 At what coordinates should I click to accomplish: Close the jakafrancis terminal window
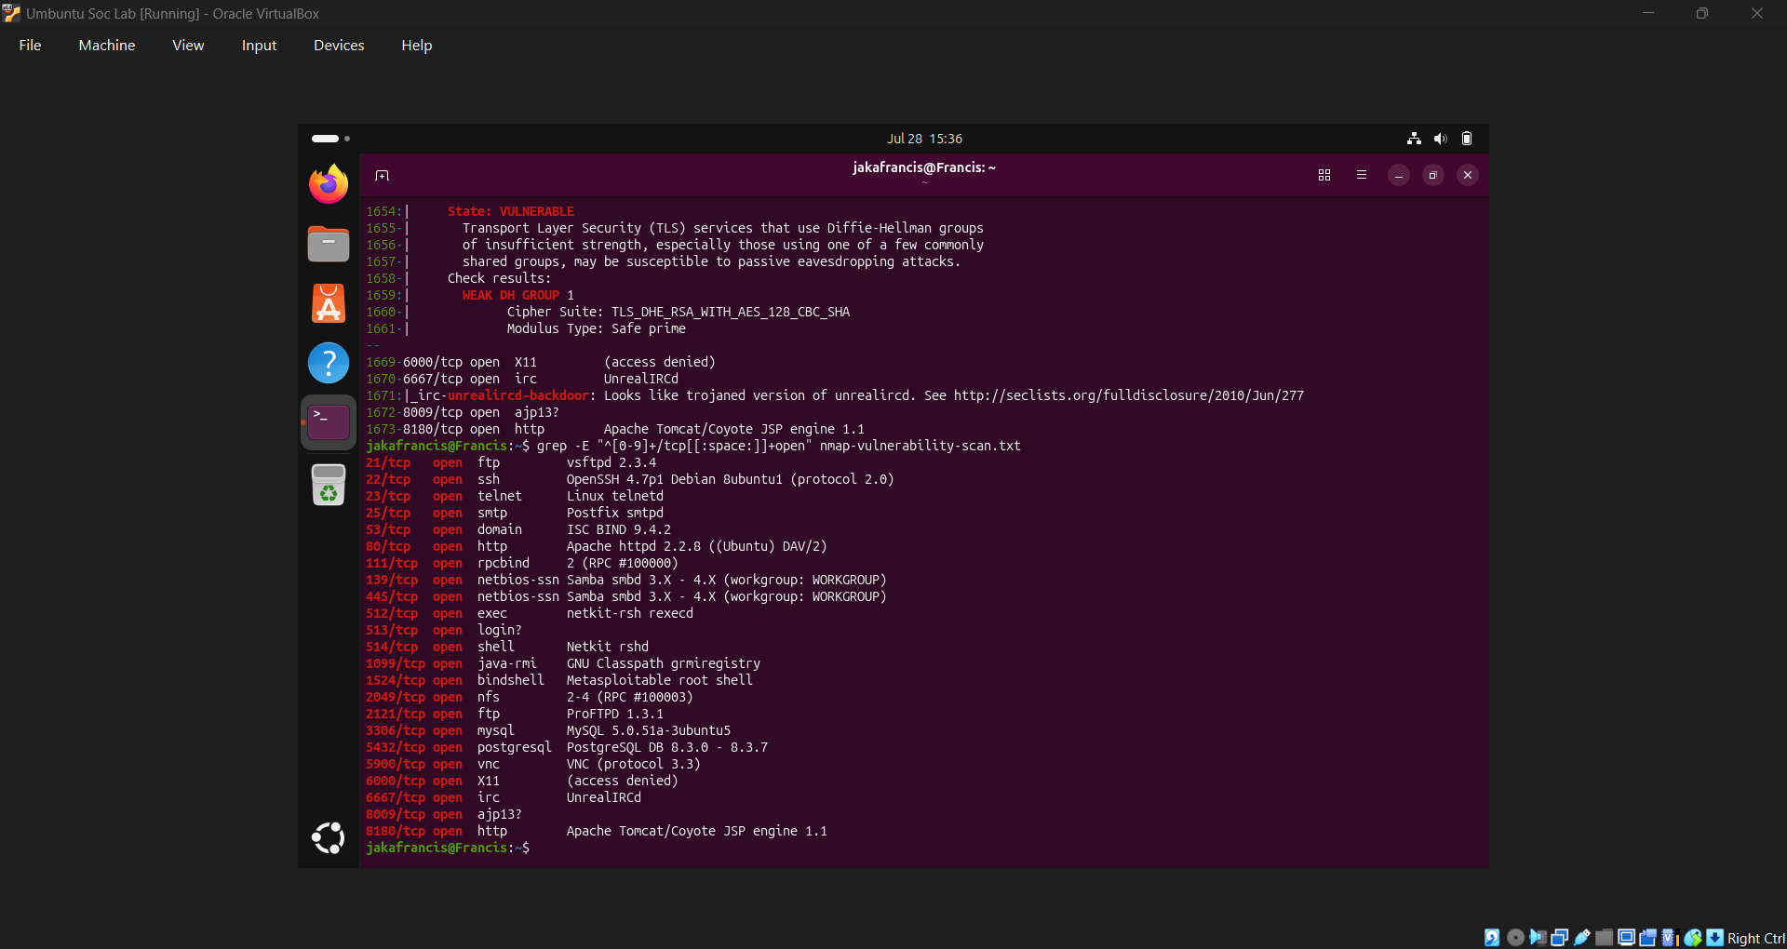1468,175
